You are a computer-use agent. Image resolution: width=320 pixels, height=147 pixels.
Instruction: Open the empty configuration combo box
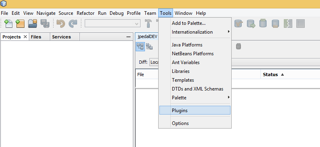(x=113, y=23)
